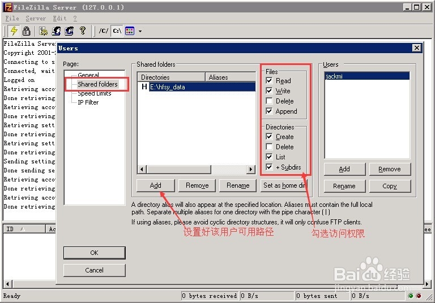Open the server settings toolbar icon
435x303 pixels.
43,31
